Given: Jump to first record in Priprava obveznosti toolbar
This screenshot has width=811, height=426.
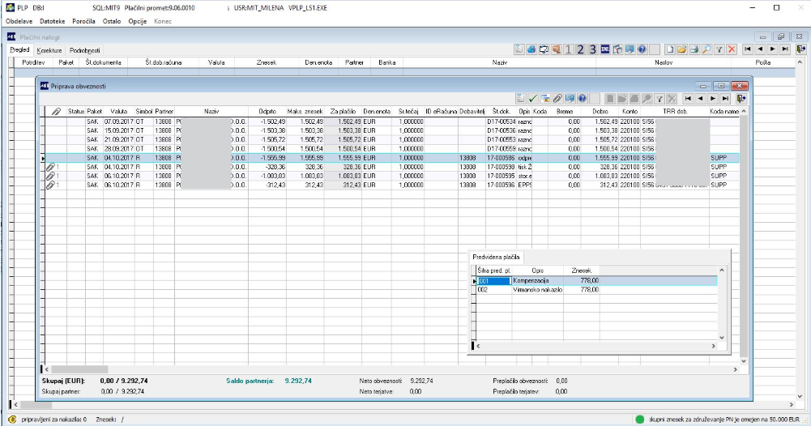Looking at the screenshot, I should pos(688,98).
